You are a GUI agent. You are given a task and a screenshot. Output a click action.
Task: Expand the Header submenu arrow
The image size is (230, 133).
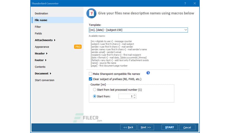[x=47, y=54]
